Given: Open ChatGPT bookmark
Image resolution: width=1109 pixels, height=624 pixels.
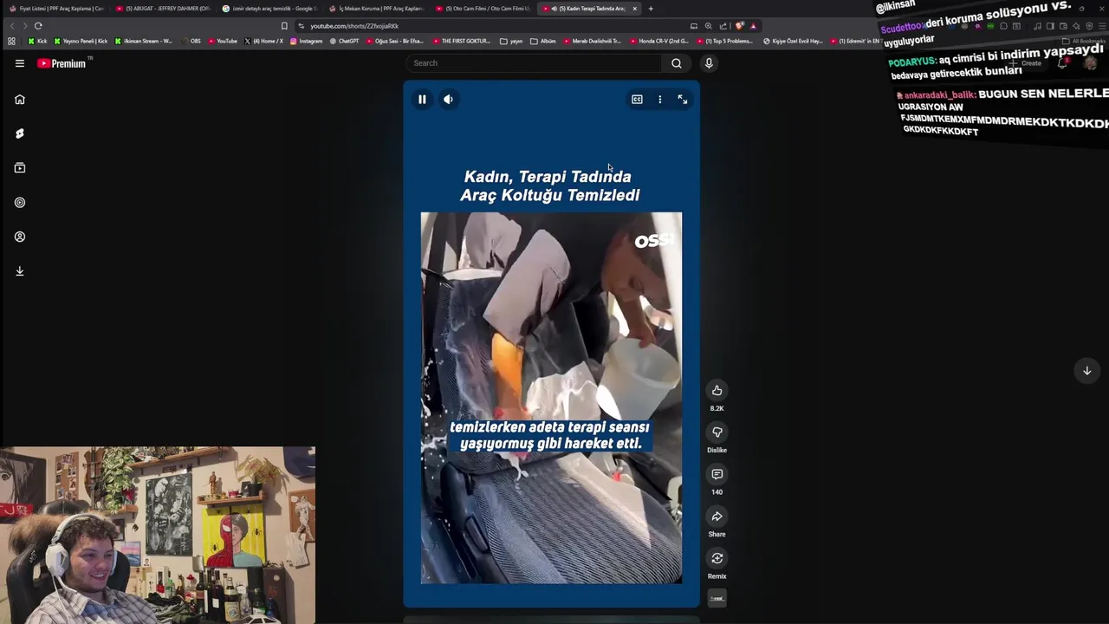Looking at the screenshot, I should click(344, 41).
